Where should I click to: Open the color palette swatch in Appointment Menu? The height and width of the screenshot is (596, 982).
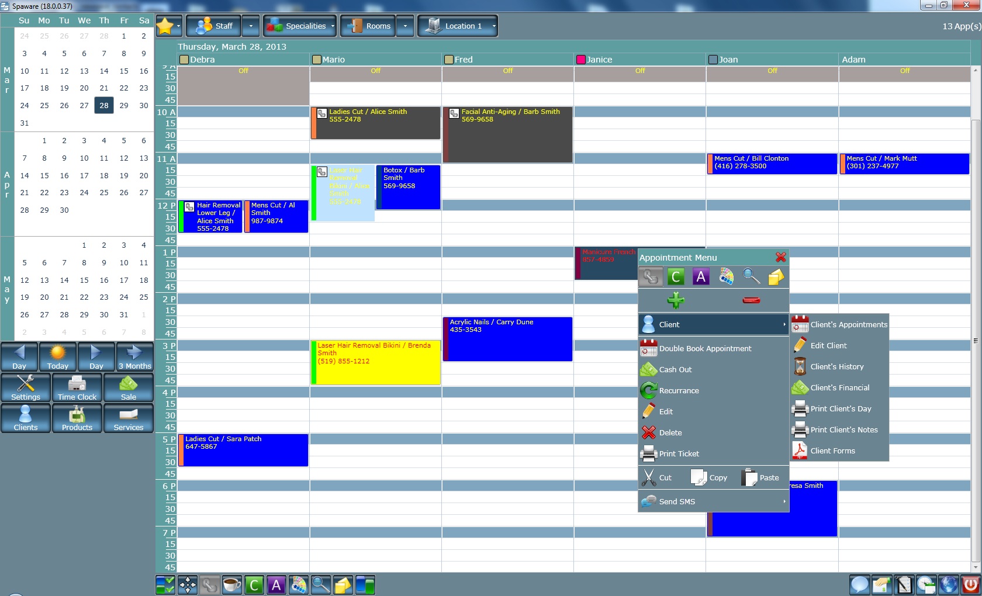[x=726, y=277]
